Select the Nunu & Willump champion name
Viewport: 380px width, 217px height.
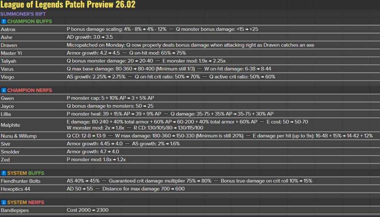[x=18, y=136]
